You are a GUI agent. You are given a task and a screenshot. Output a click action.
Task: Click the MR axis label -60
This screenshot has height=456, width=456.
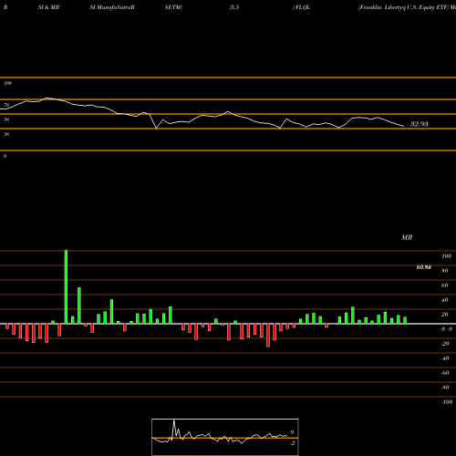pyautogui.click(x=445, y=373)
